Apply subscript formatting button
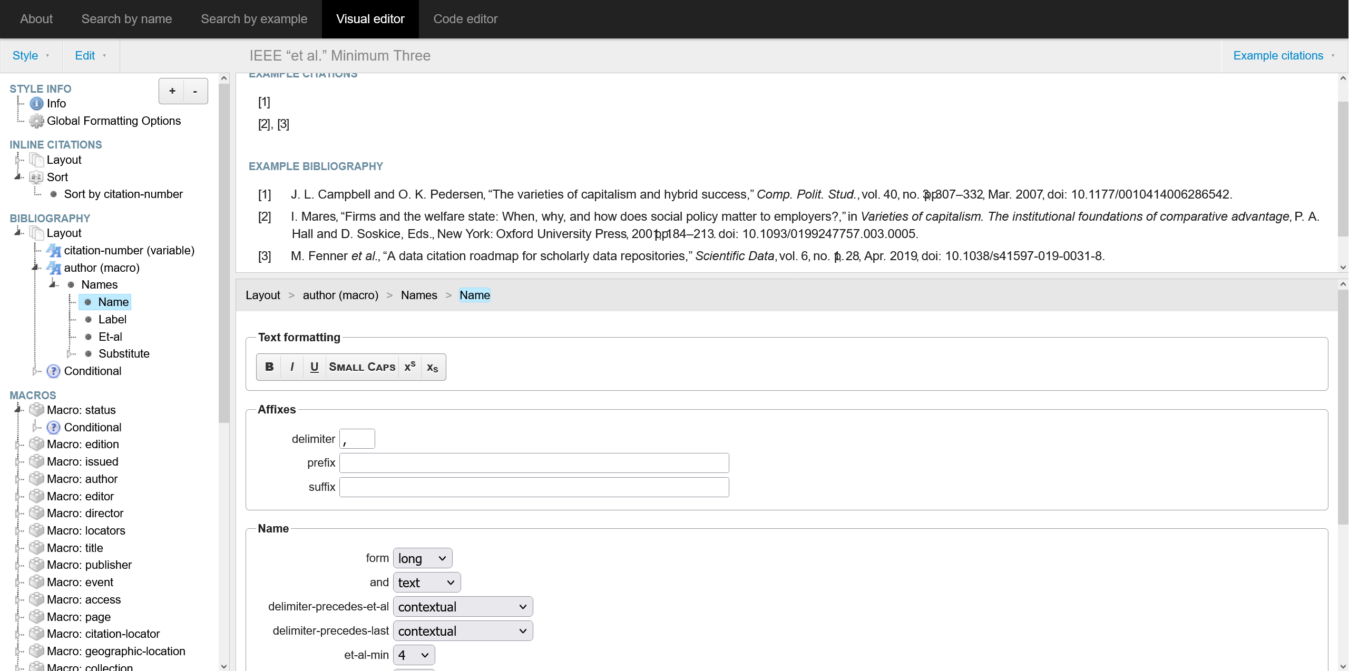Image resolution: width=1349 pixels, height=671 pixels. point(433,367)
